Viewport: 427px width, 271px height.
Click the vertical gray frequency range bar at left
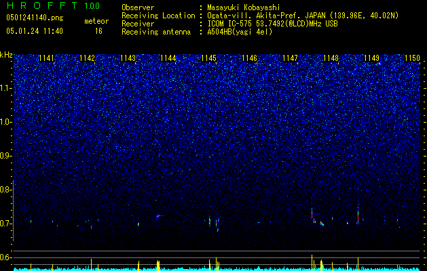click(x=14, y=211)
